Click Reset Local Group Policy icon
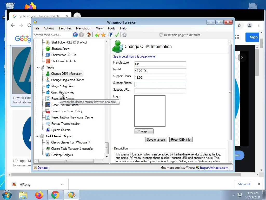266x200 pixels. (48, 111)
